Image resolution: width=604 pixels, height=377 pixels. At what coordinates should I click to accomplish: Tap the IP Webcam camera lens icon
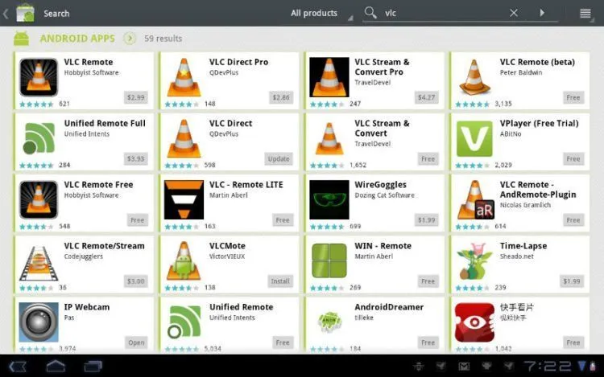(x=39, y=322)
